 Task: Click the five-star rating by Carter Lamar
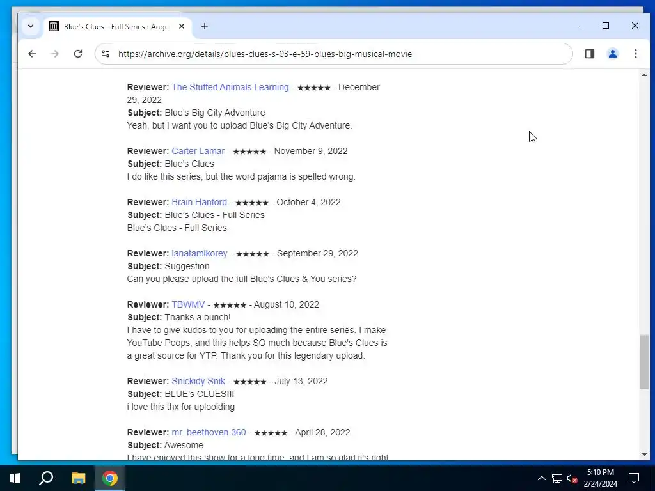tap(249, 152)
